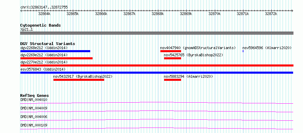
Task: Open the esv3576843 (Uddin2014) label
Action: [43, 69]
